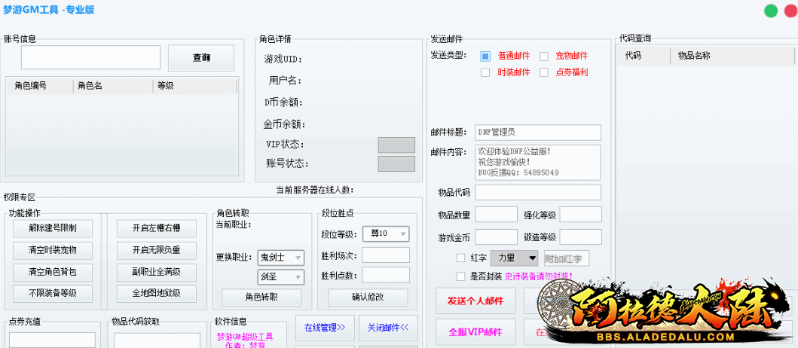798x348 pixels.
Task: Expand the 鬼剑士 job dropdown
Action: pos(281,257)
